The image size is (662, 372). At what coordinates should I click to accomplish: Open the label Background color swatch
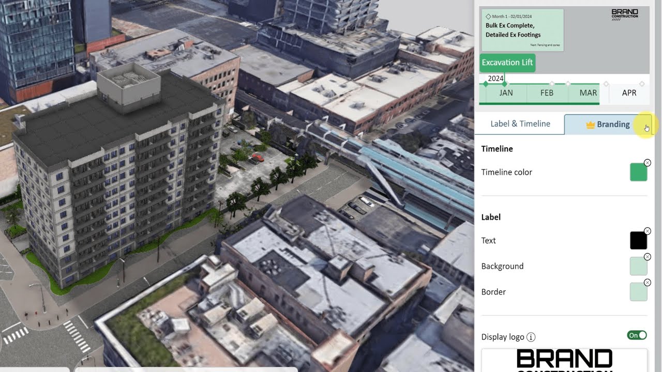(x=638, y=267)
